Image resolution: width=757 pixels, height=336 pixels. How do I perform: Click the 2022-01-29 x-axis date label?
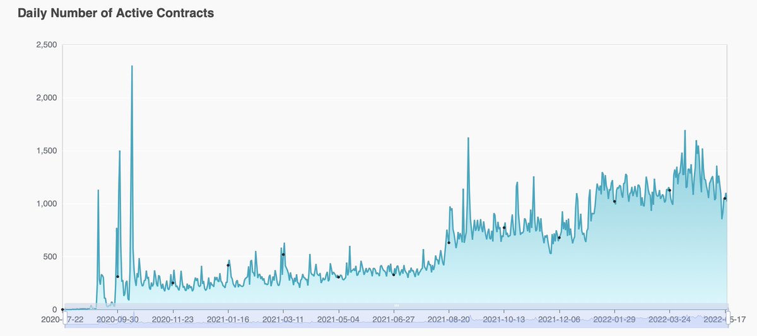(x=614, y=320)
